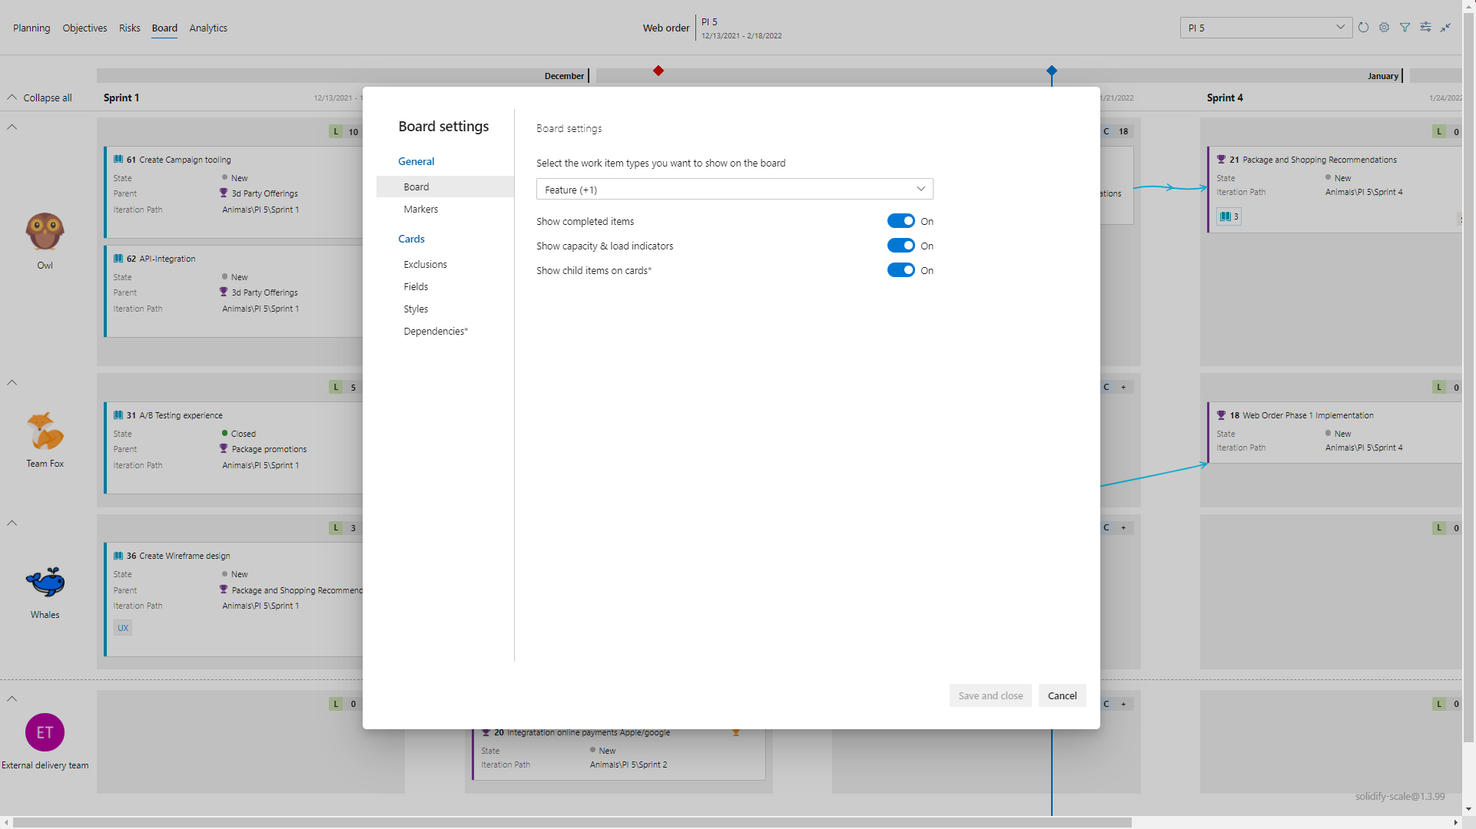This screenshot has height=829, width=1476.
Task: Click the Whales team avatar
Action: click(x=45, y=582)
